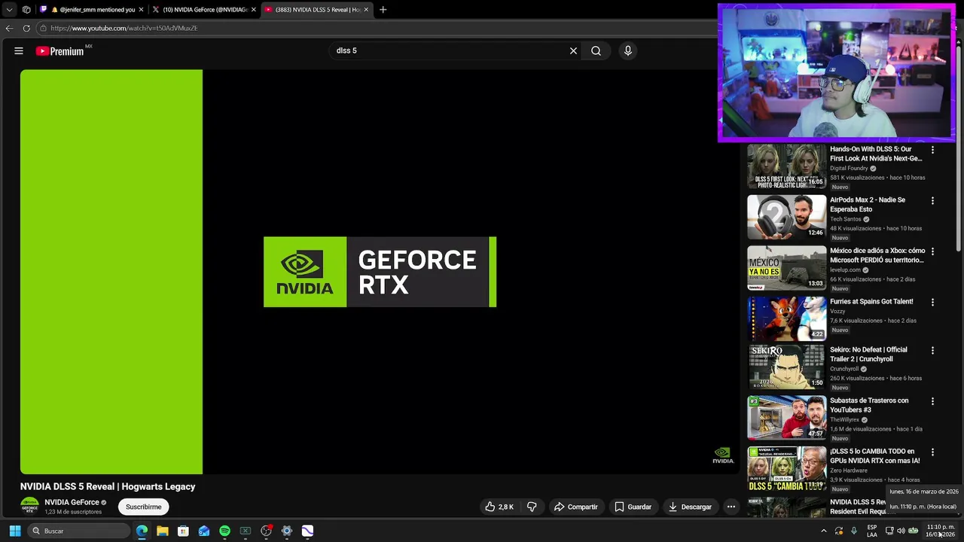The image size is (964, 542).
Task: Open Microsoft Store from taskbar
Action: [183, 531]
